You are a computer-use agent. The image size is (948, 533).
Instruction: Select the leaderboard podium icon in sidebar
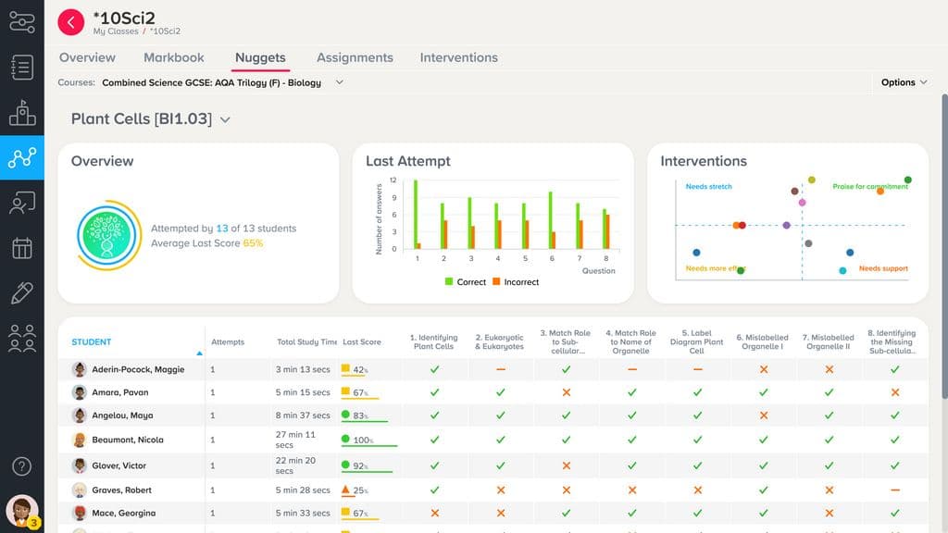(22, 112)
